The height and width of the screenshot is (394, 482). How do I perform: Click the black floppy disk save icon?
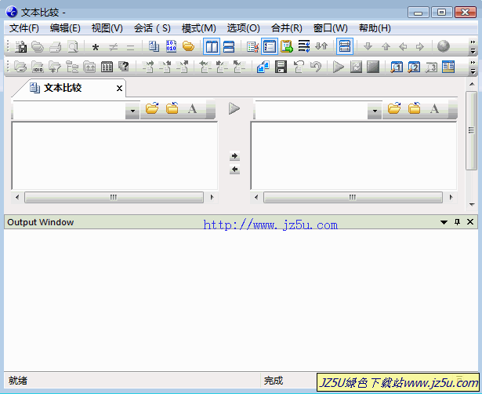[x=281, y=67]
